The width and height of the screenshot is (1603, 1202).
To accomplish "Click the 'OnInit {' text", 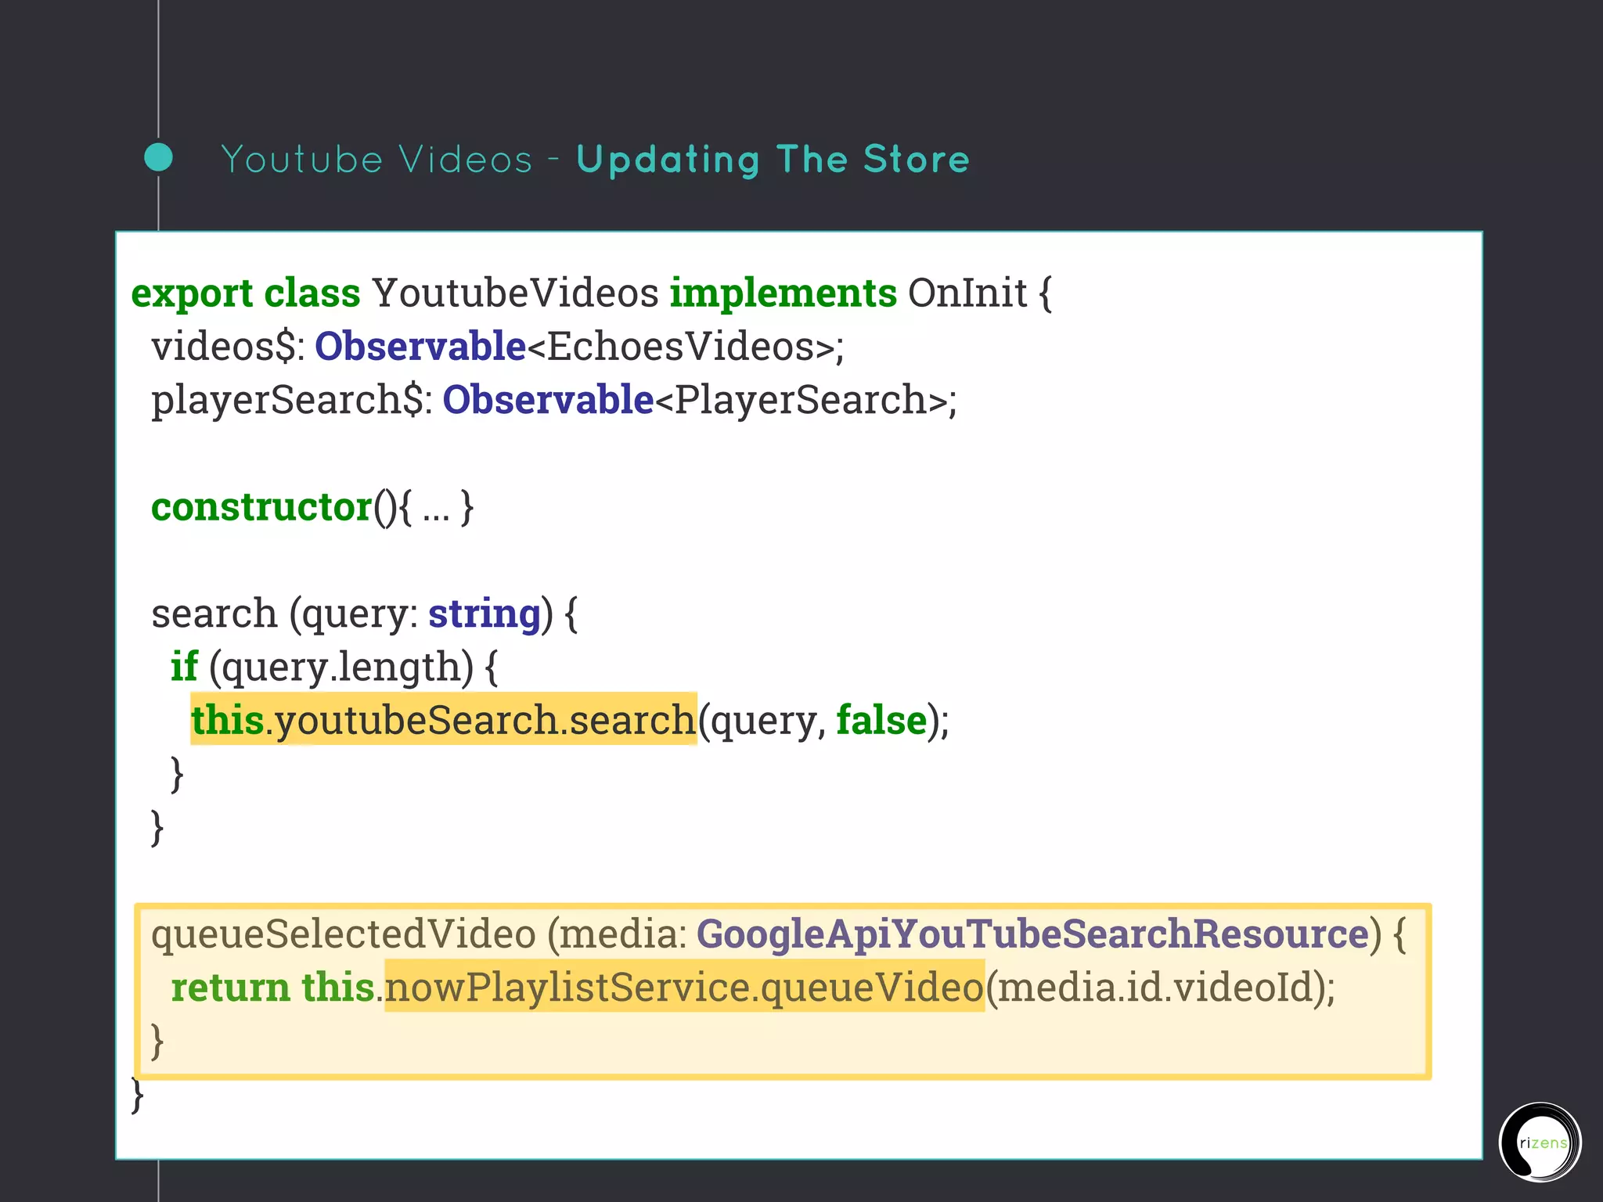I will click(x=980, y=293).
